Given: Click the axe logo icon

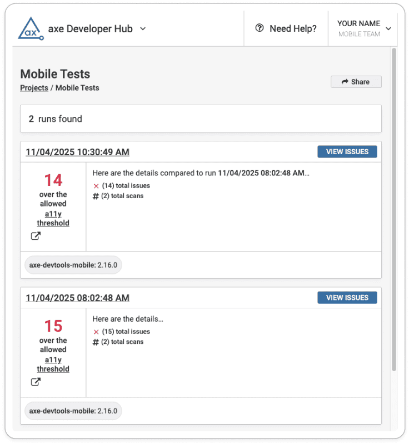Looking at the screenshot, I should (30, 28).
